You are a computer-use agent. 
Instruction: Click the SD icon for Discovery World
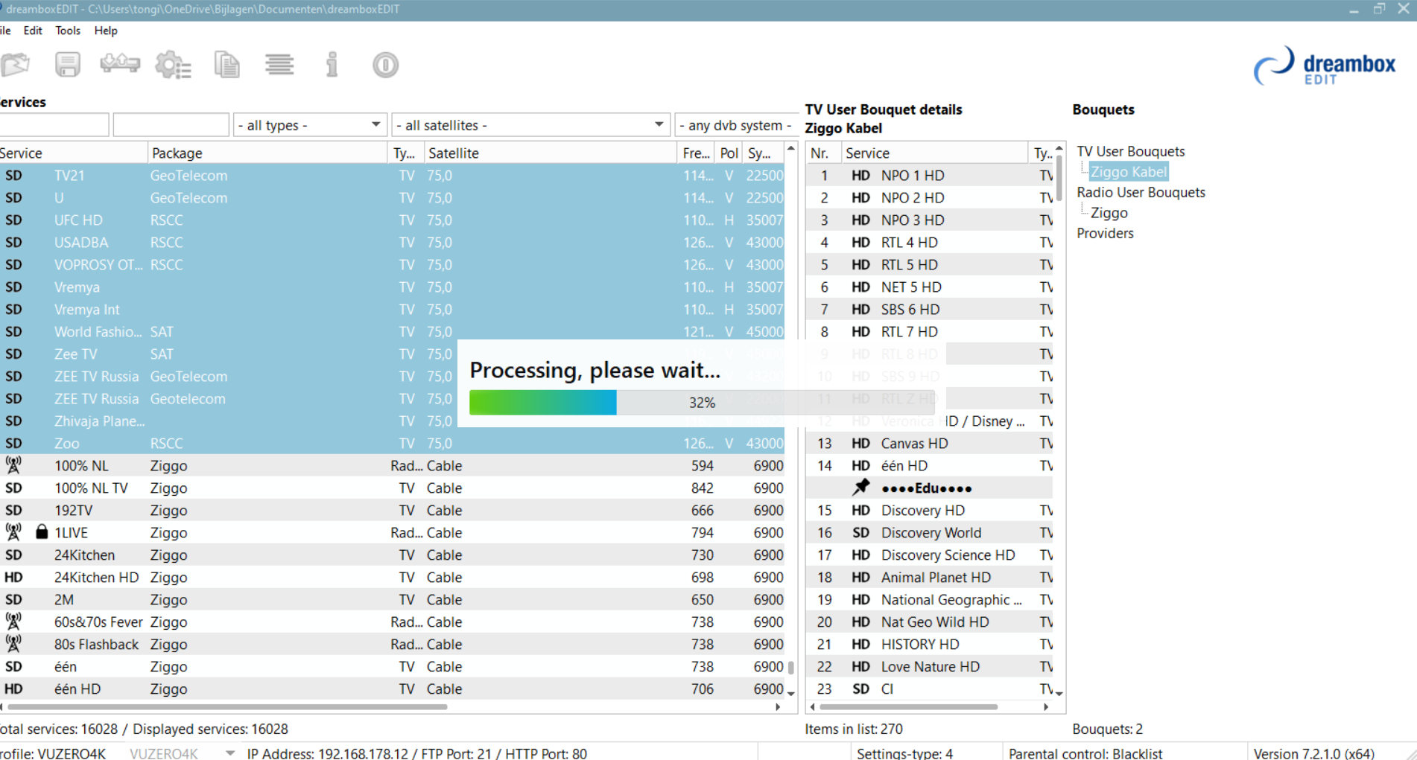point(860,532)
